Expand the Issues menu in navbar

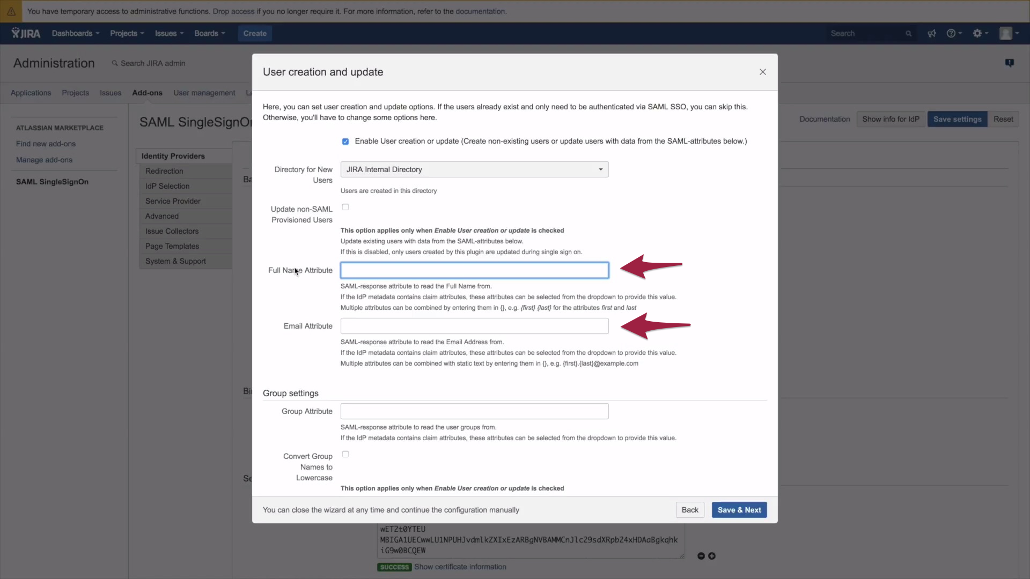(x=169, y=33)
